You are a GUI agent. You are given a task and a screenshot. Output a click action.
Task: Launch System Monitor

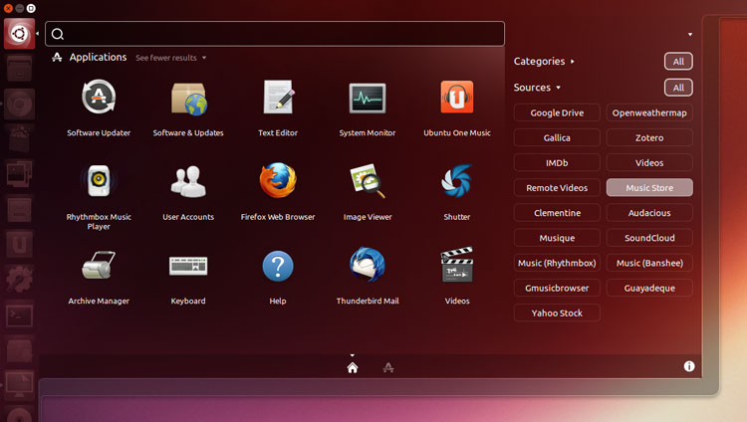pos(368,99)
